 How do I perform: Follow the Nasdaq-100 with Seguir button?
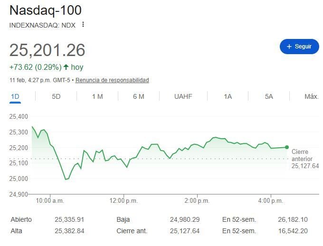point(299,47)
